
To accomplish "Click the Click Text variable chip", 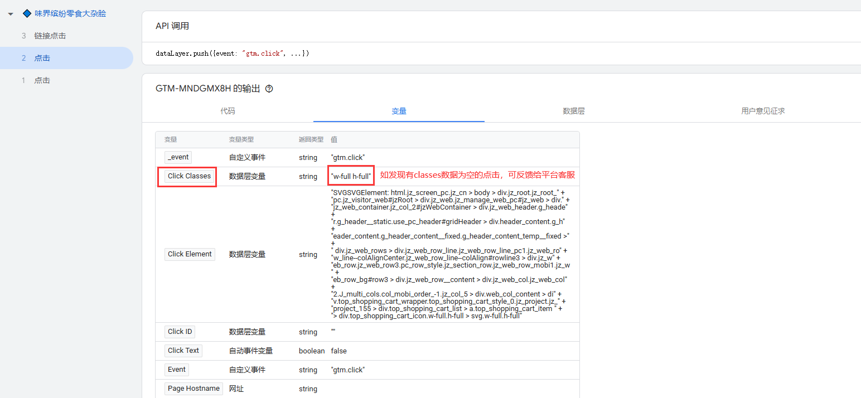I will 183,351.
